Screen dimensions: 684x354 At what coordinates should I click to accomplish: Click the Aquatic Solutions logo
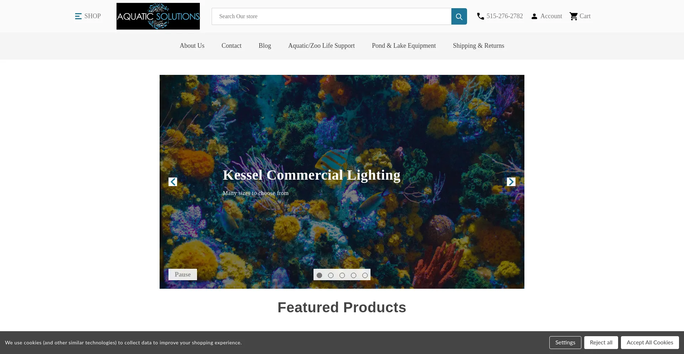[158, 16]
